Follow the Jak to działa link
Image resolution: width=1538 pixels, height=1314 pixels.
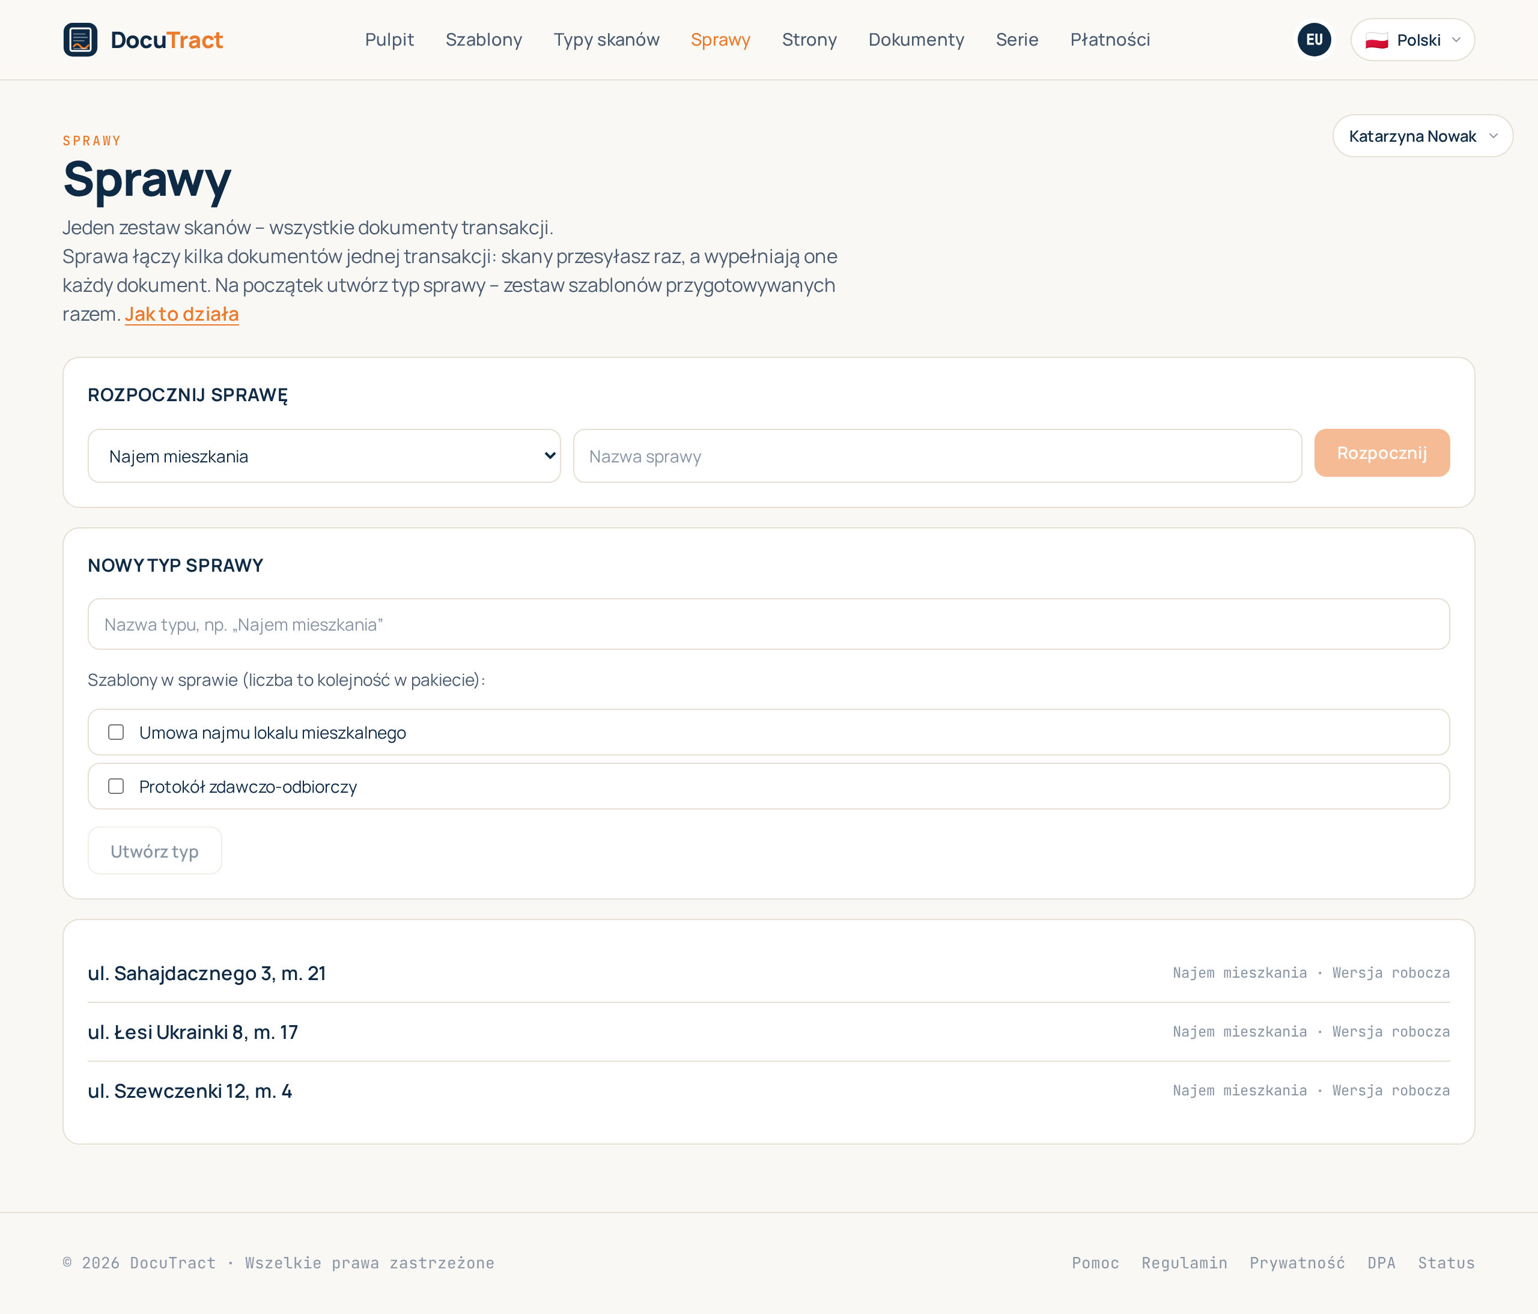tap(182, 314)
